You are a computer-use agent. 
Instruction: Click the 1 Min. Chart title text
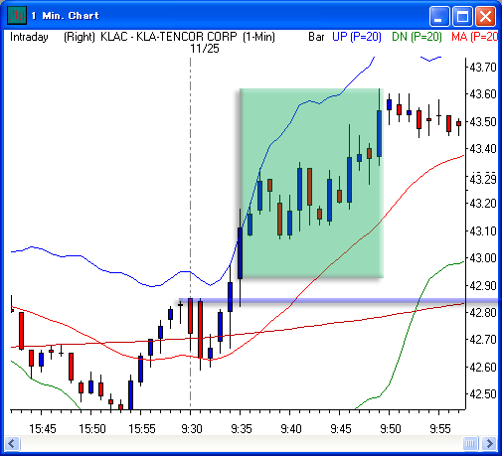[x=66, y=16]
